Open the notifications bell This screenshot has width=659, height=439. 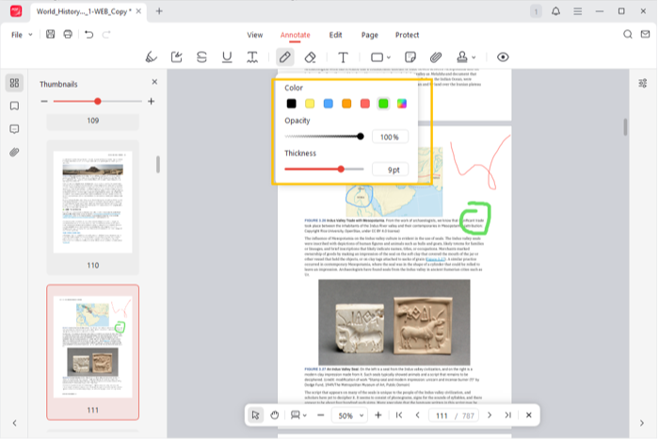(x=555, y=11)
